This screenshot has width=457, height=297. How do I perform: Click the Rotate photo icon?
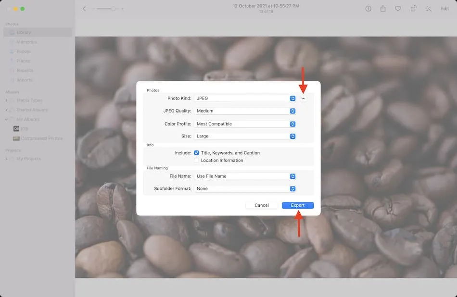click(413, 9)
